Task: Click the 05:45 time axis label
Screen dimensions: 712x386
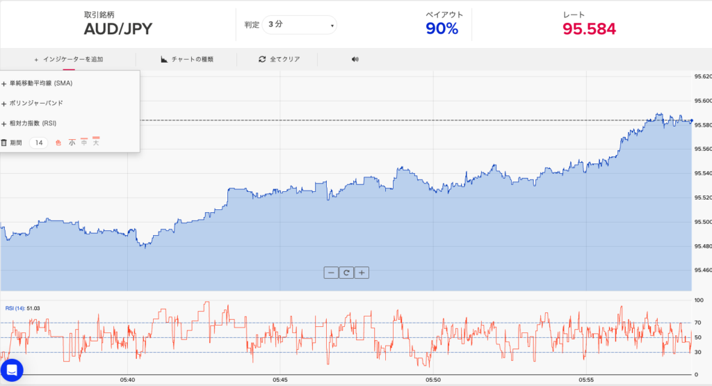Action: click(280, 380)
